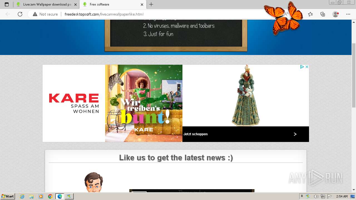Launch Internet Explorer from taskbar
Image resolution: width=356 pixels, height=200 pixels.
tap(22, 196)
